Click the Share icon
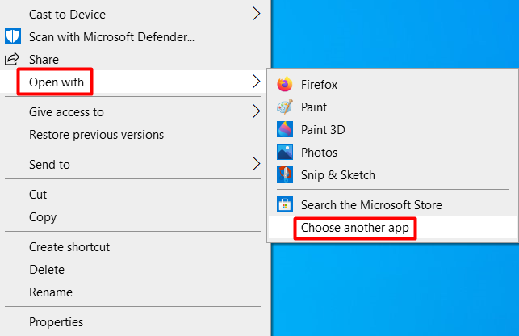Viewport: 519px width, 336px height. [x=13, y=59]
